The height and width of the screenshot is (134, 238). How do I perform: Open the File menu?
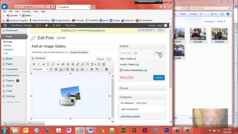tap(4, 12)
